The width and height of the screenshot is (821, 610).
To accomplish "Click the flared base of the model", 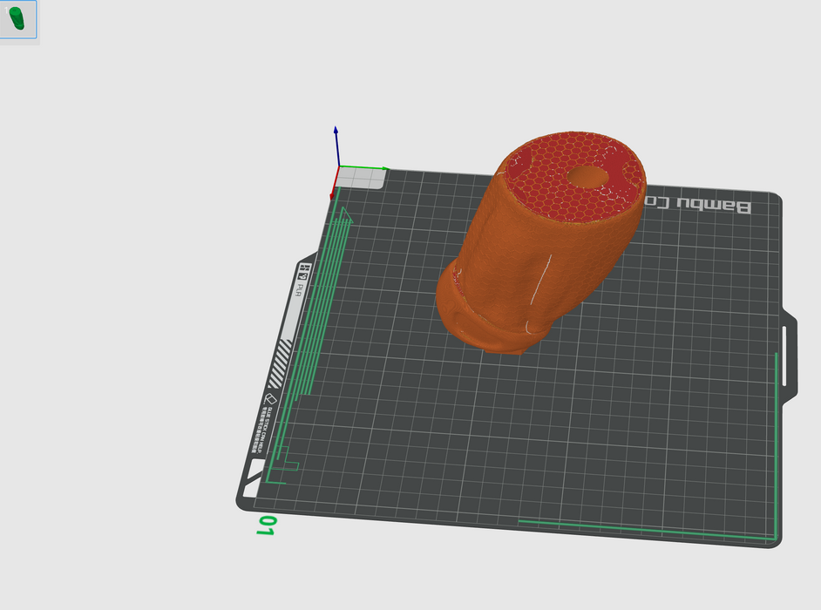I will [488, 331].
